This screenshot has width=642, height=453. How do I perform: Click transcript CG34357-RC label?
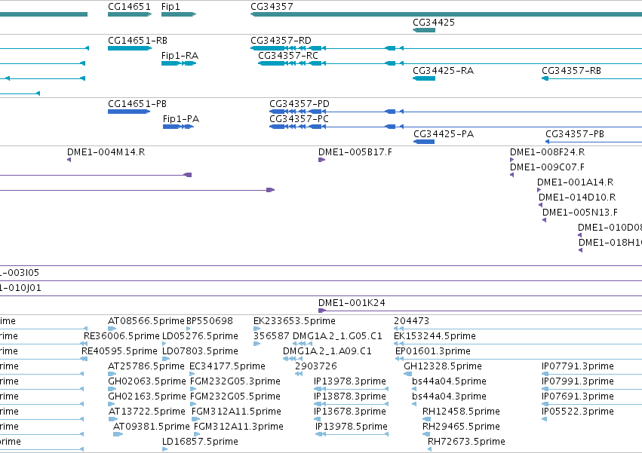pyautogui.click(x=288, y=56)
